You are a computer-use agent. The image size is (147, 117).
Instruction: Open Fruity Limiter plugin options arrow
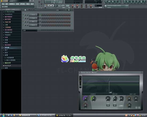(80, 72)
